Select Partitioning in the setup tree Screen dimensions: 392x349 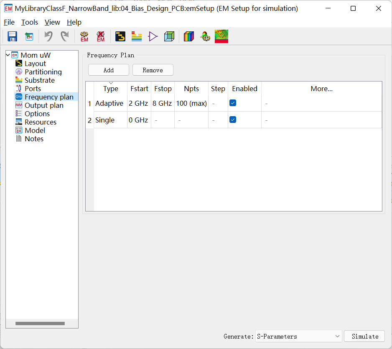(43, 72)
